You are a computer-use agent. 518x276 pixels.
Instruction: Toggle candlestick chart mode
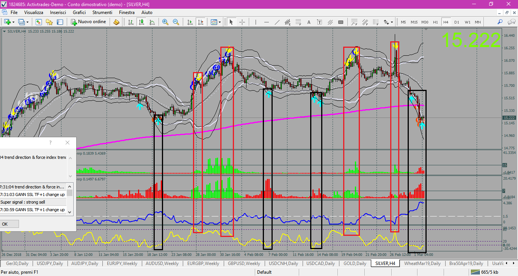tap(141, 22)
